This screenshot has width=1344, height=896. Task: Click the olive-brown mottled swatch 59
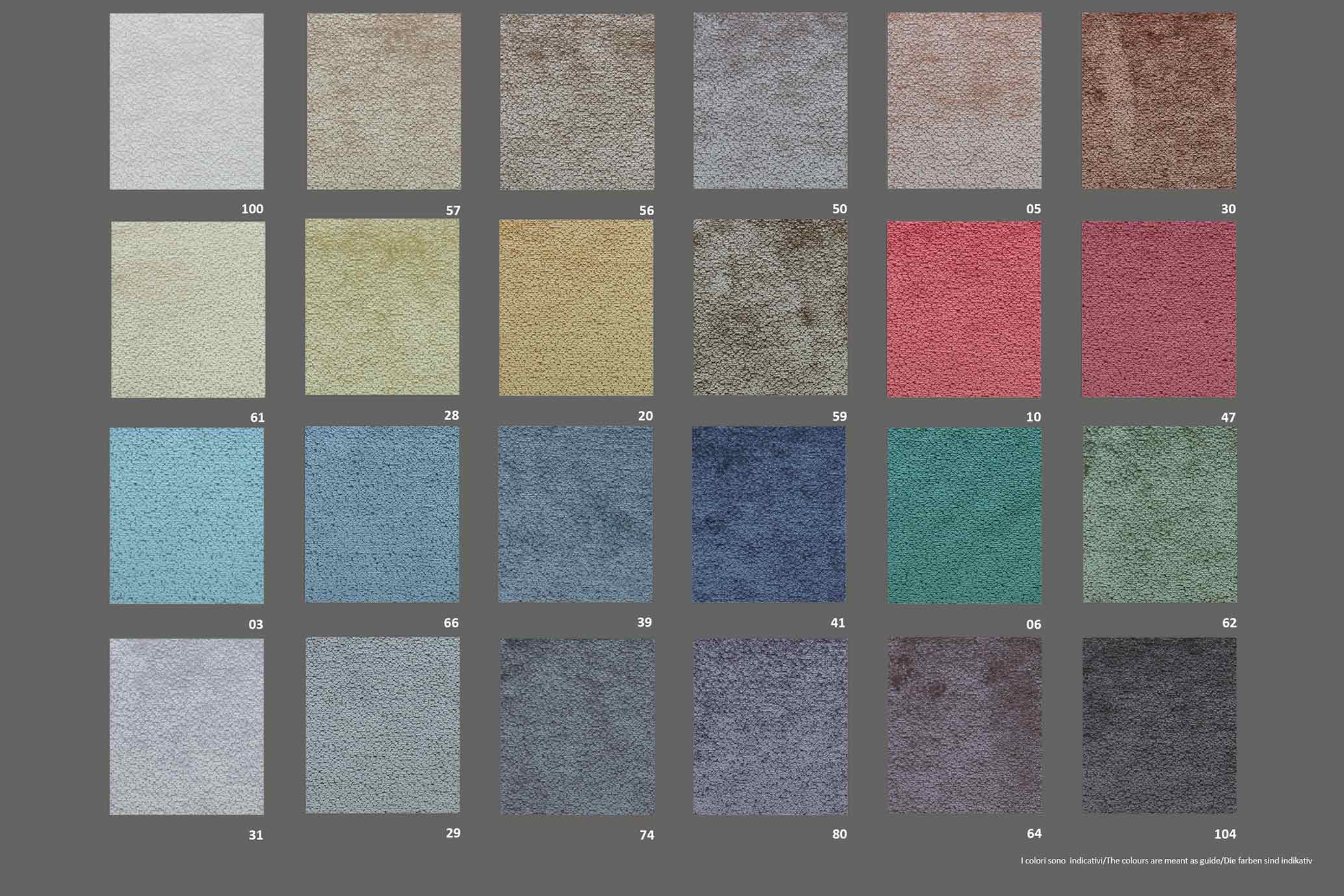tap(770, 308)
